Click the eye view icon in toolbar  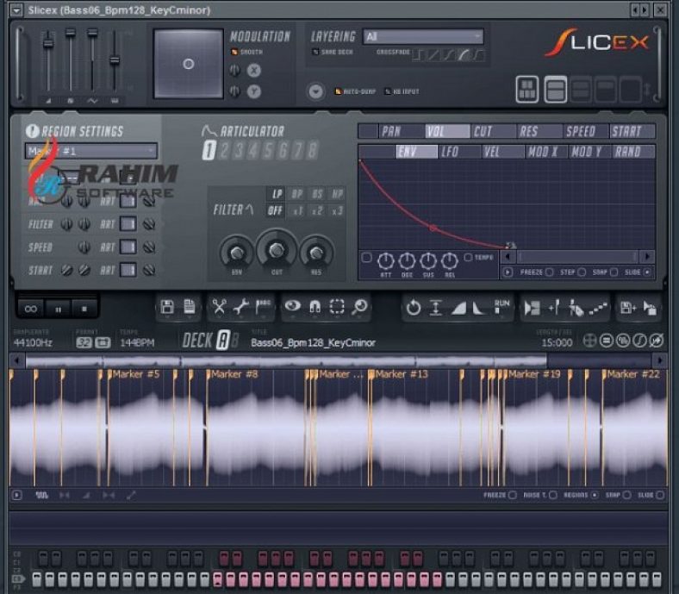point(293,308)
